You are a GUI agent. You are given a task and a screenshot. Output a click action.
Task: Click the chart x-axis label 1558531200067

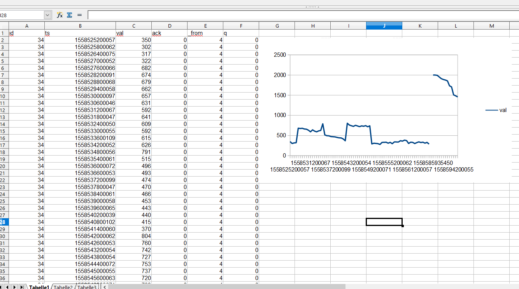310,163
